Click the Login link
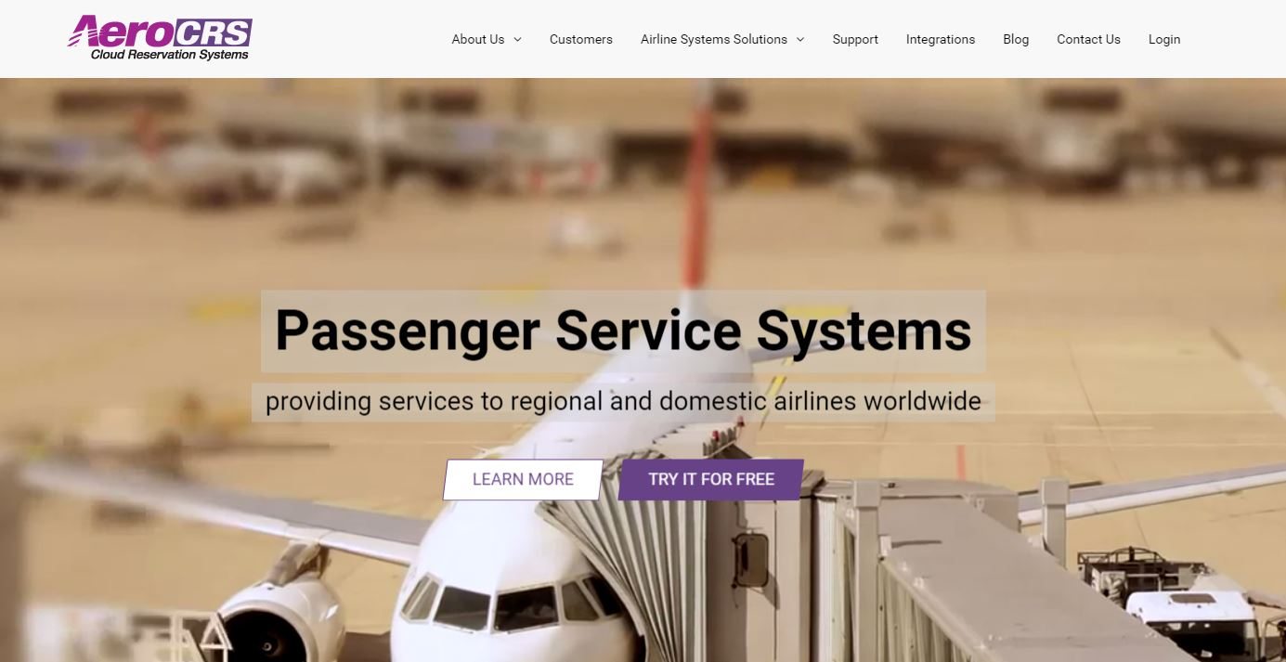 tap(1164, 39)
